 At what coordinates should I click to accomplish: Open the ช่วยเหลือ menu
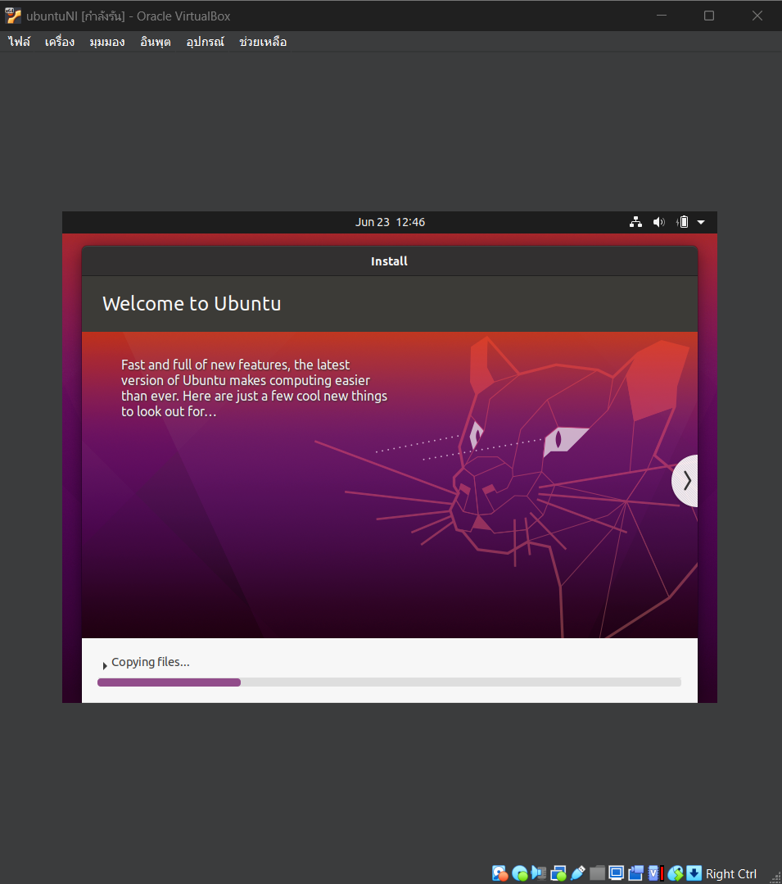tap(263, 42)
